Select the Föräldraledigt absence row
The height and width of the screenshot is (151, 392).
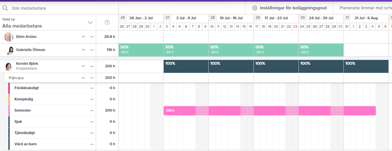click(52, 88)
